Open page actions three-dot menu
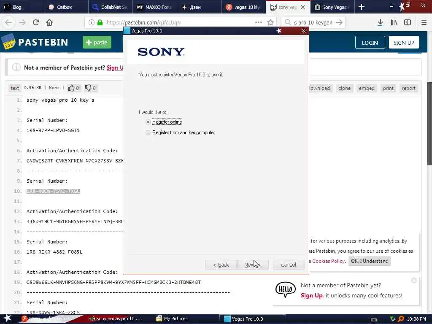 point(259,22)
